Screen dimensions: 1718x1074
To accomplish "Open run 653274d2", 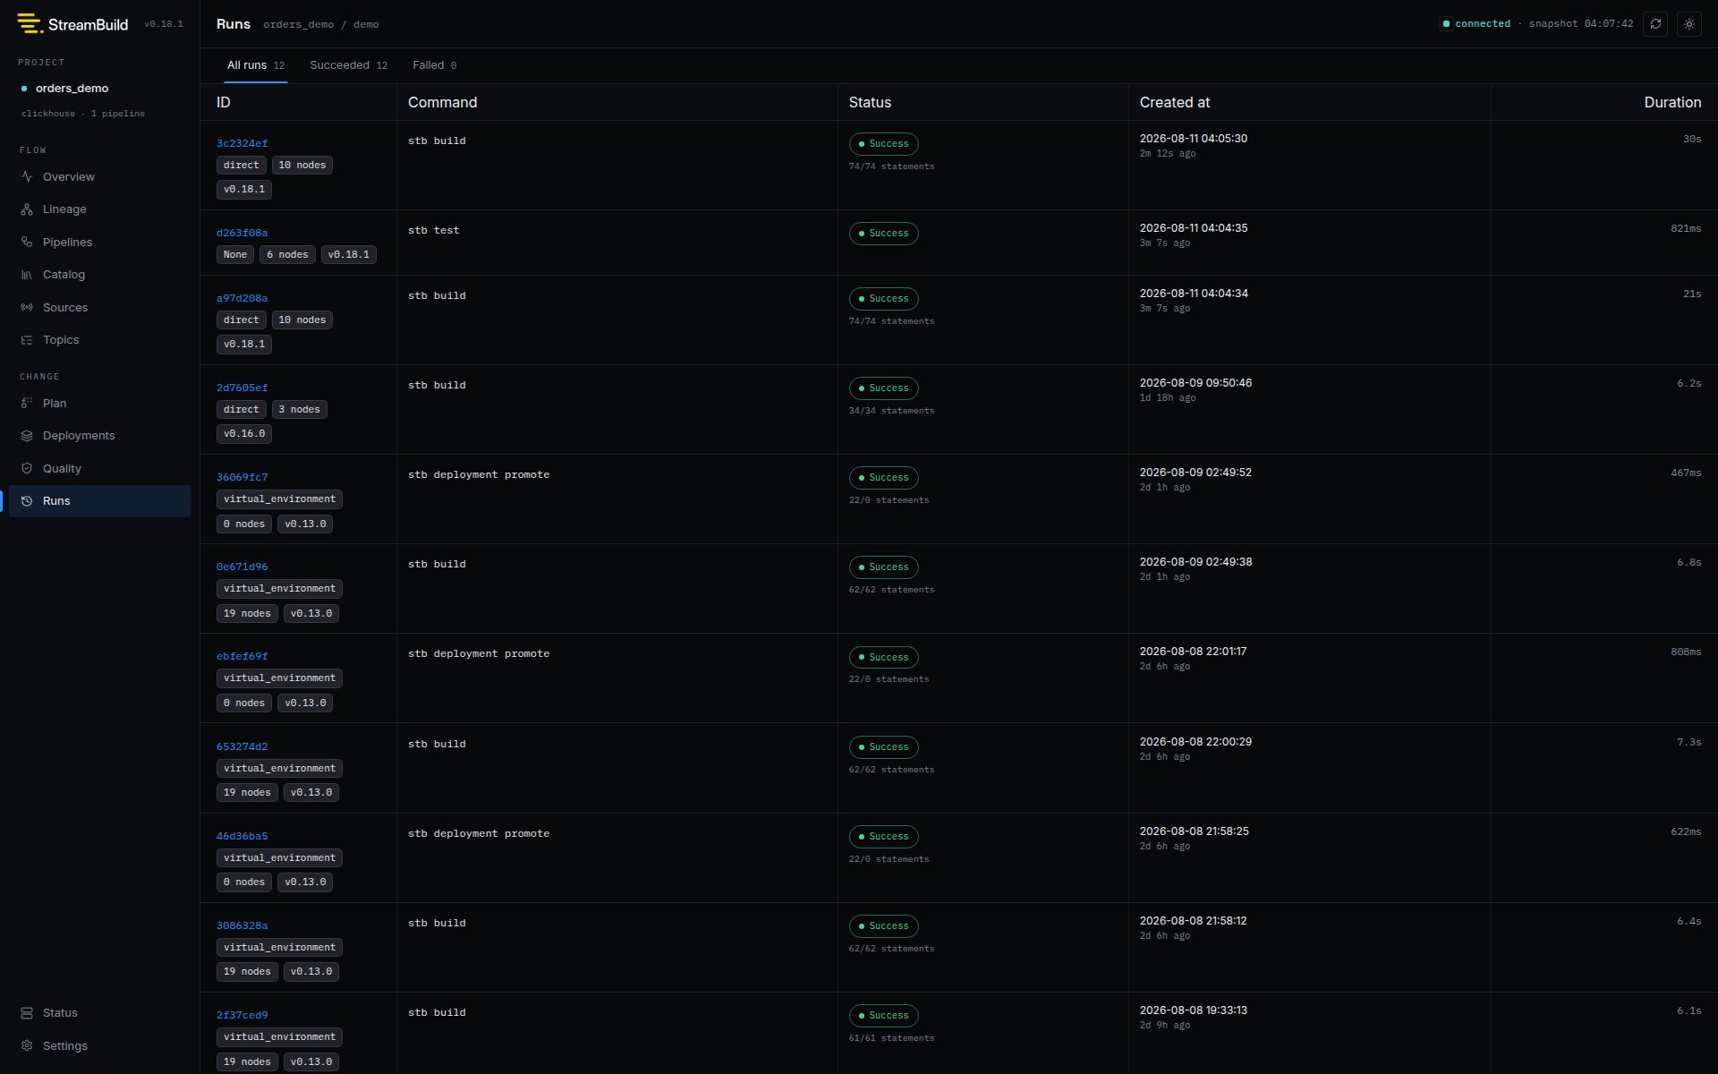I will click(x=242, y=746).
